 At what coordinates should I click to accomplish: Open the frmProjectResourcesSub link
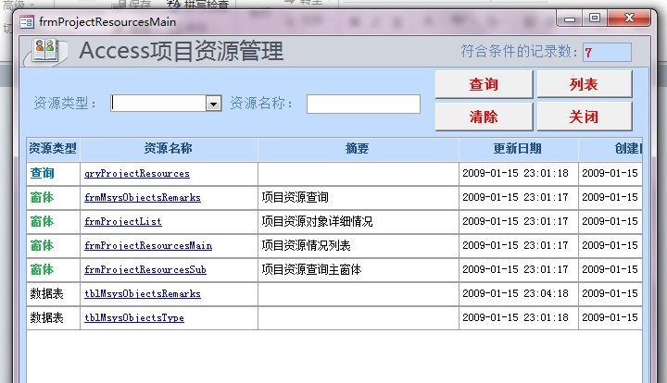click(145, 269)
